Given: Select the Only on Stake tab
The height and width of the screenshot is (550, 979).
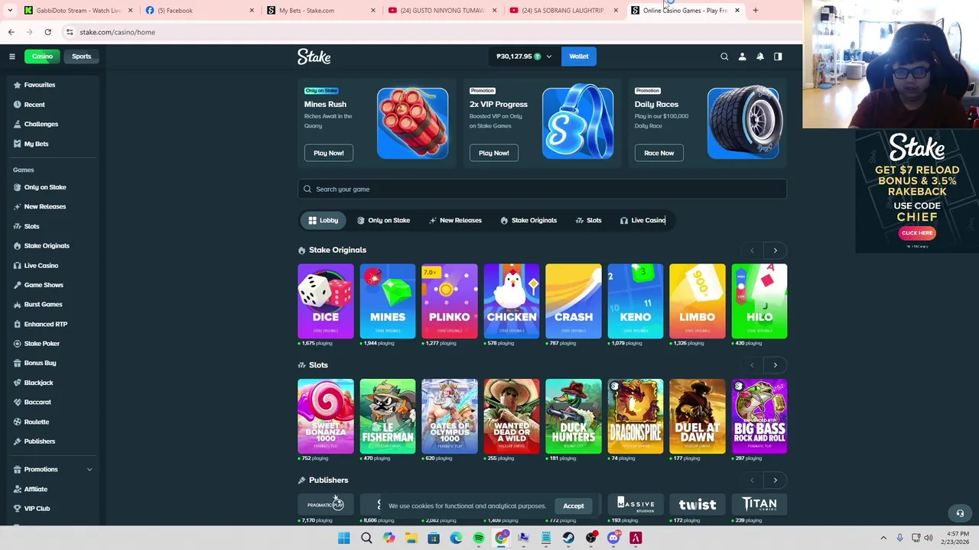Looking at the screenshot, I should coord(383,221).
